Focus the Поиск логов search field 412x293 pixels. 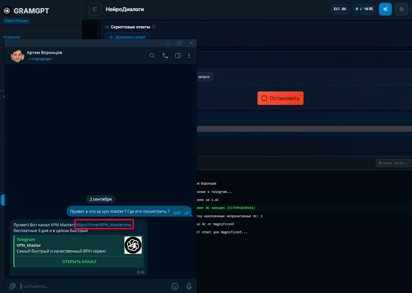coord(394,163)
